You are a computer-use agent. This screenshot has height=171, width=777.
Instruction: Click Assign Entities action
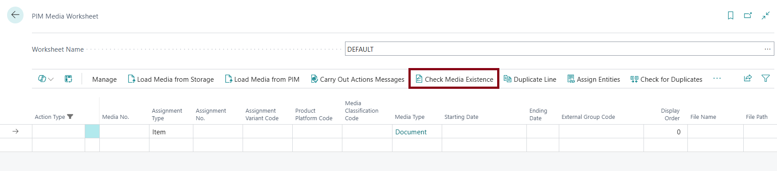[x=593, y=79]
